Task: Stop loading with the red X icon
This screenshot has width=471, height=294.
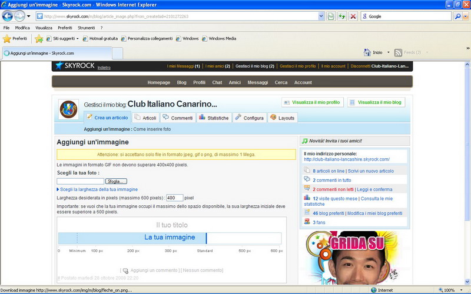Action: [x=353, y=16]
